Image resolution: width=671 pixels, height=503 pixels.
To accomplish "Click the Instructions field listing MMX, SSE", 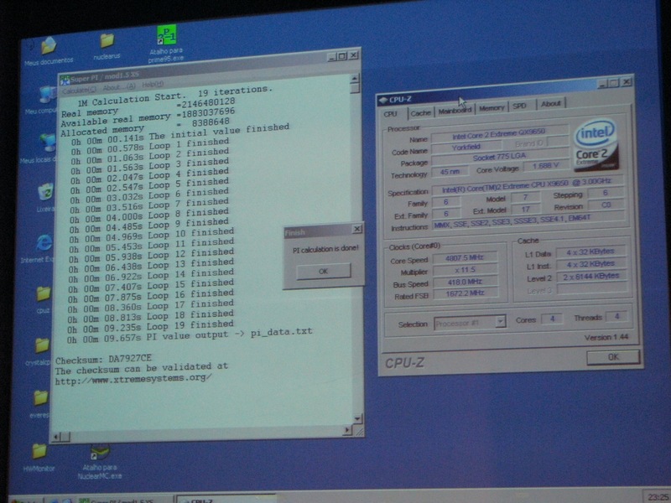I will (529, 221).
